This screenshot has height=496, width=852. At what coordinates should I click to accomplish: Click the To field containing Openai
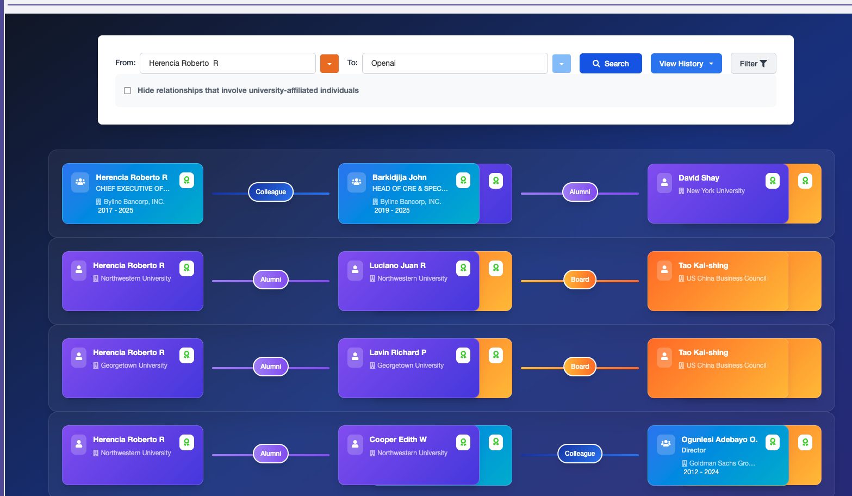point(455,63)
